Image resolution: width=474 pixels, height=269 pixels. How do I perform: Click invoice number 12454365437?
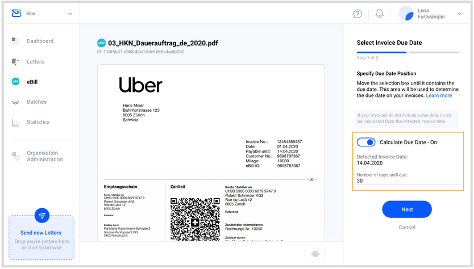point(289,142)
